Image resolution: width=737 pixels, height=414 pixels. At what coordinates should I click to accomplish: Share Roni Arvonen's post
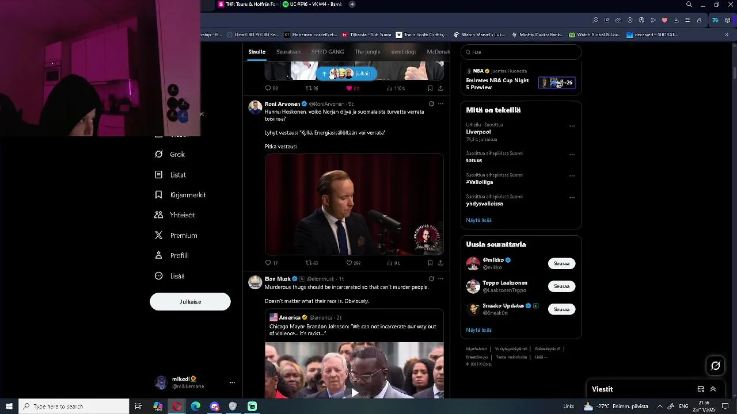[440, 263]
